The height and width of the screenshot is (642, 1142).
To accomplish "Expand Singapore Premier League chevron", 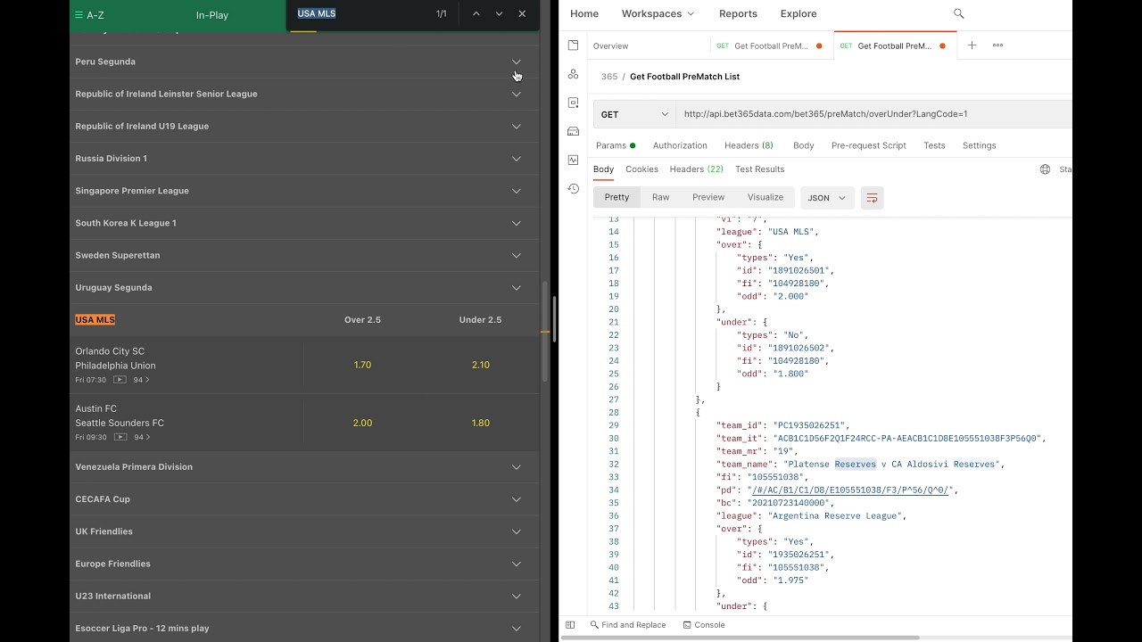I will tap(516, 191).
